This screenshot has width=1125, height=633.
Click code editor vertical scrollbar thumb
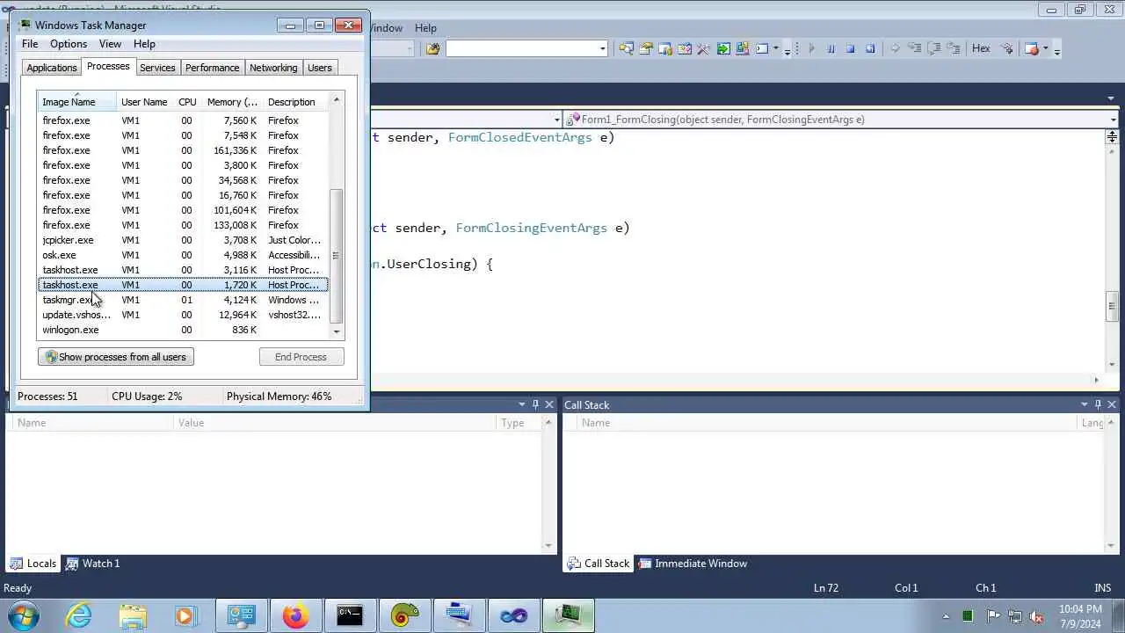point(1112,305)
